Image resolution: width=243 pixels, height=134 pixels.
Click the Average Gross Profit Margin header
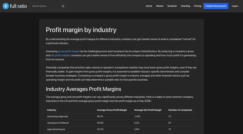pos(112,110)
